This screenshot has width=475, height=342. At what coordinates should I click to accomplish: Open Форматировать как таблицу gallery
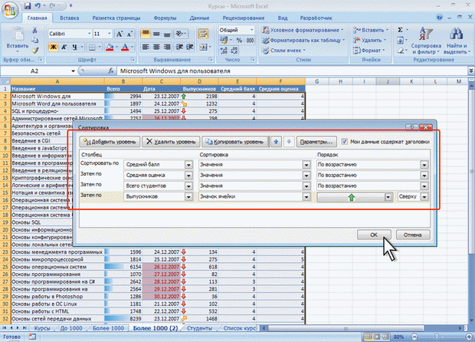point(303,40)
